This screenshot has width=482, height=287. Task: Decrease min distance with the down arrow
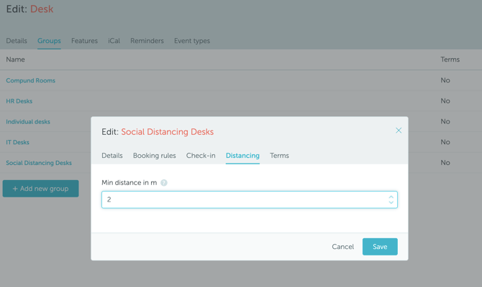(x=391, y=203)
